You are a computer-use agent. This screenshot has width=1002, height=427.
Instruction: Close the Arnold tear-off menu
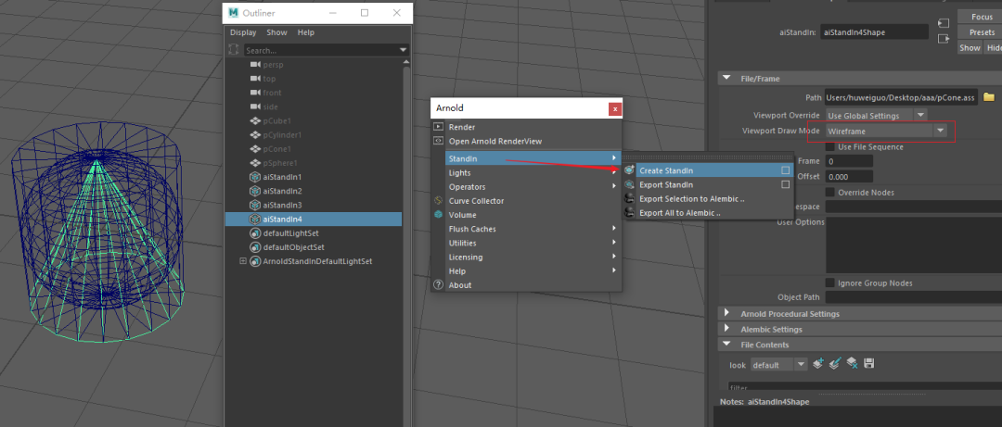pyautogui.click(x=615, y=109)
